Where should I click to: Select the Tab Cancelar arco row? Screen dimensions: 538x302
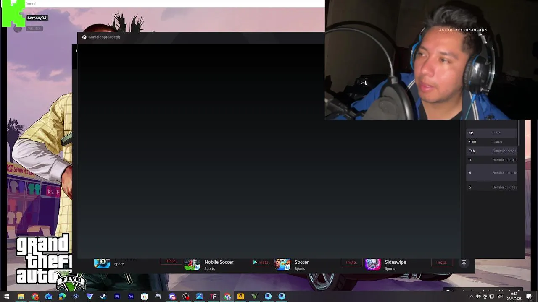click(x=492, y=151)
